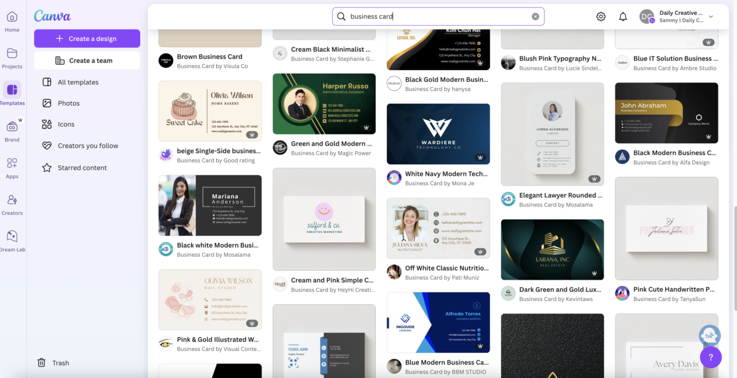Open Larana Inc real estate template
The width and height of the screenshot is (737, 378).
click(552, 250)
